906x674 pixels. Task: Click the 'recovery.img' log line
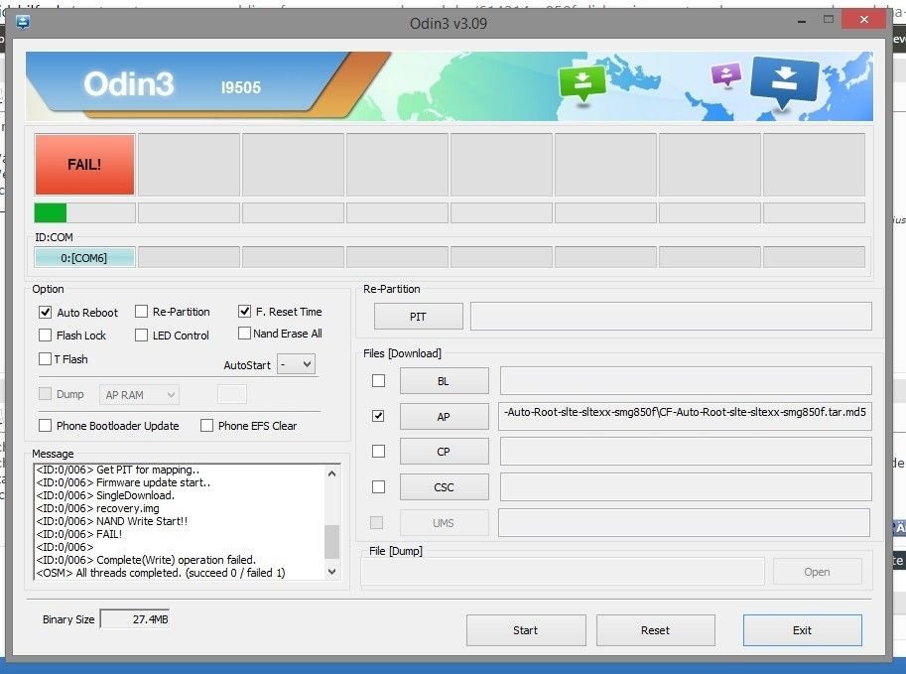pyautogui.click(x=97, y=508)
